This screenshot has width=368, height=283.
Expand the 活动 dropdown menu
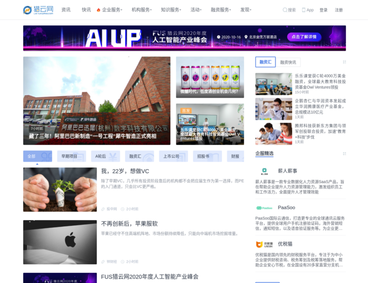tap(196, 10)
